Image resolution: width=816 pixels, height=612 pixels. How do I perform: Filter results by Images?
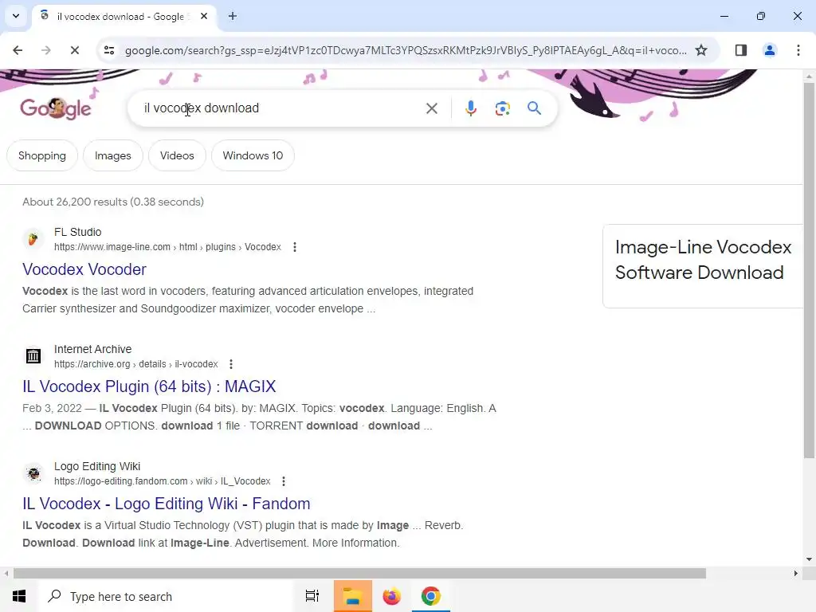(113, 155)
